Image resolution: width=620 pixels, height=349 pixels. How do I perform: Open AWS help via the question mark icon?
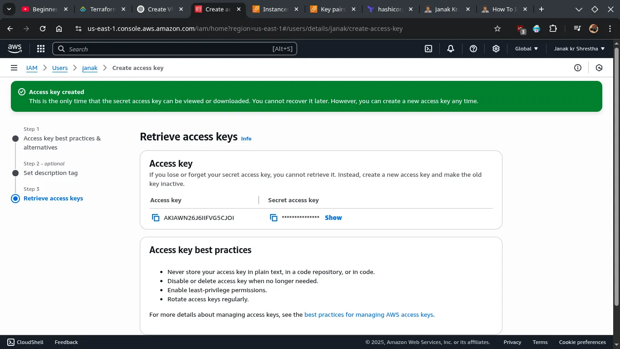(x=473, y=49)
